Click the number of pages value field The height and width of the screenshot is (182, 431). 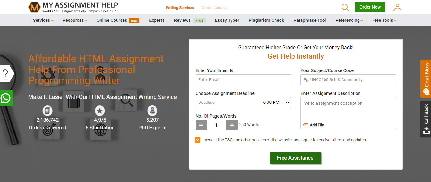pos(216,125)
